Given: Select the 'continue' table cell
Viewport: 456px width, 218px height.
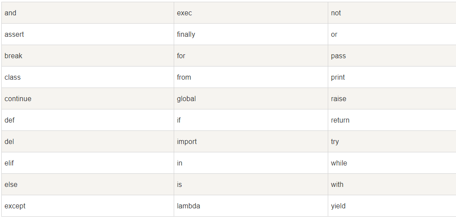Looking at the screenshot, I should tap(18, 99).
